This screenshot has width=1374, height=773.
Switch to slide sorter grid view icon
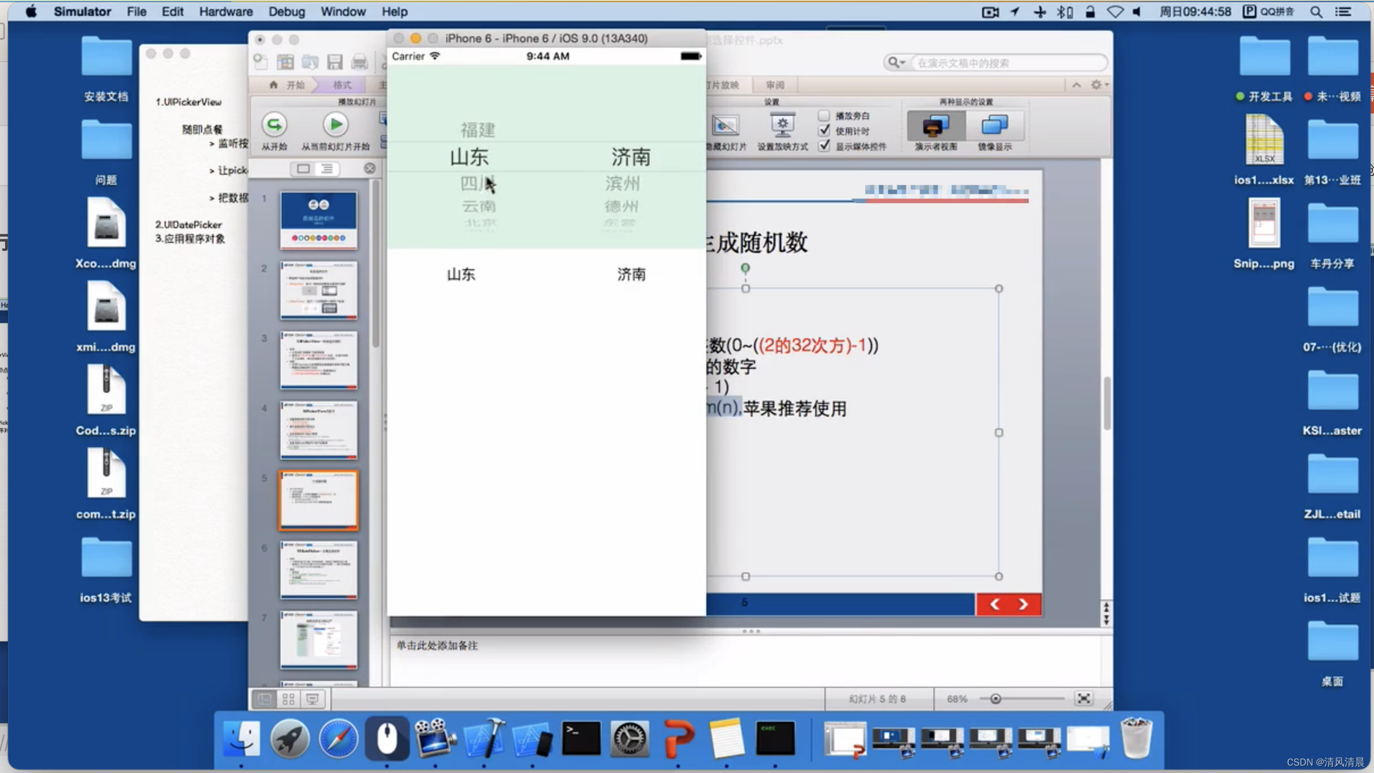pos(288,699)
